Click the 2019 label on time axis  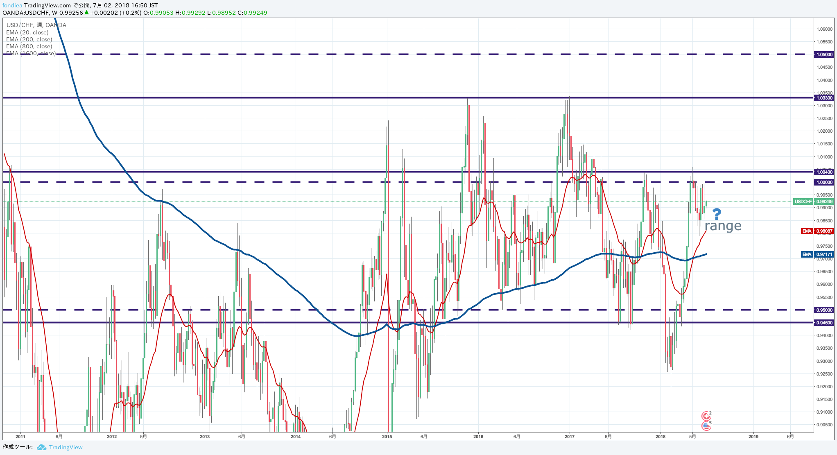pos(753,437)
